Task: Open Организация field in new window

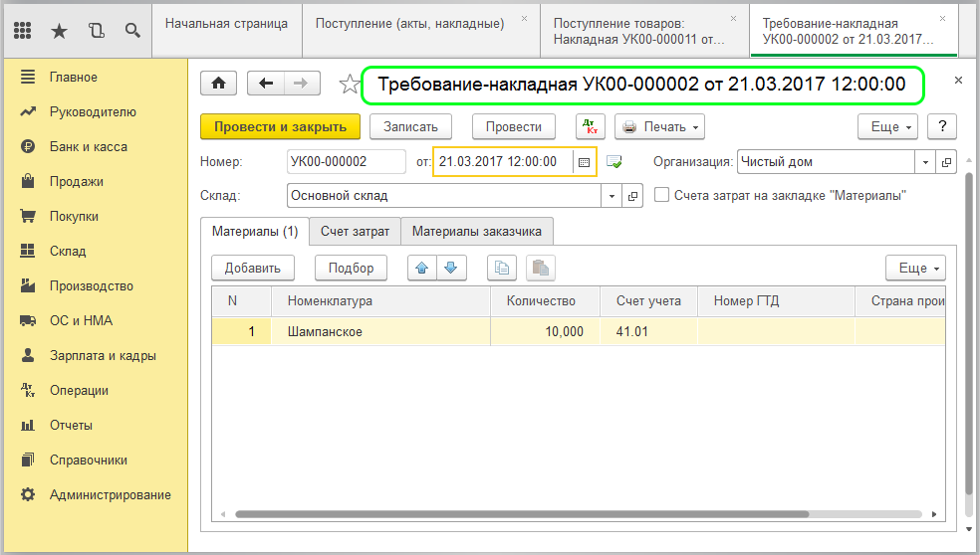Action: click(x=946, y=162)
